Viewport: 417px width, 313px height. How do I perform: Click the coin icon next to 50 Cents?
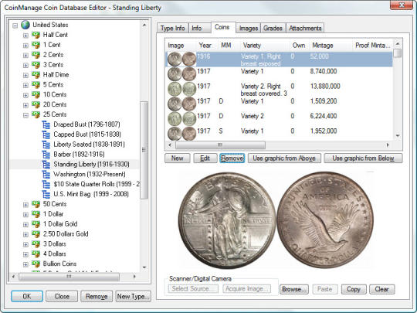(36, 204)
